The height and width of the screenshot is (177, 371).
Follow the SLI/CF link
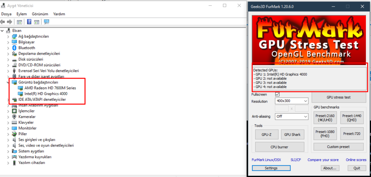[x=296, y=160]
